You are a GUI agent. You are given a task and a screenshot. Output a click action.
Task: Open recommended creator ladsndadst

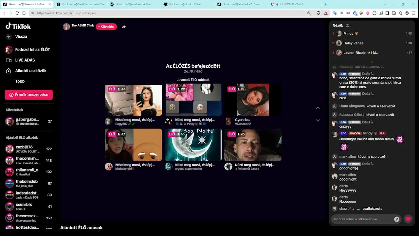tap(29, 195)
